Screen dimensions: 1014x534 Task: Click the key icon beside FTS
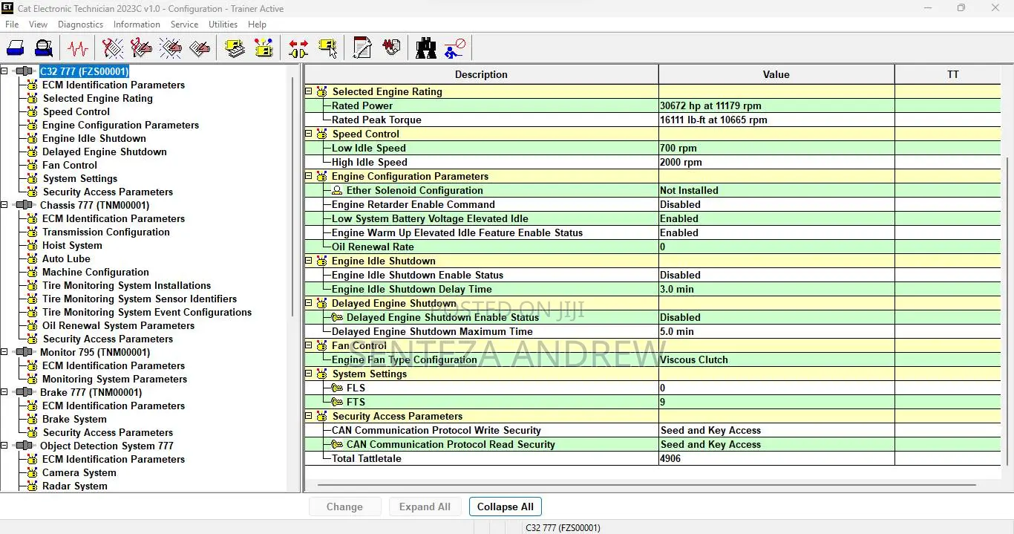337,402
